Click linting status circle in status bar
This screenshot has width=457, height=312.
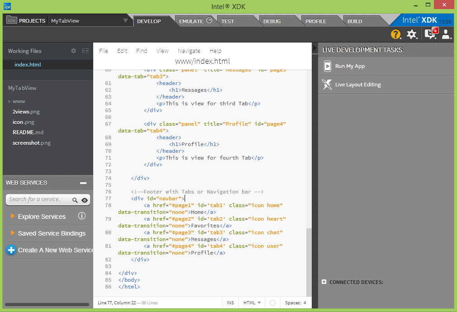(x=272, y=303)
